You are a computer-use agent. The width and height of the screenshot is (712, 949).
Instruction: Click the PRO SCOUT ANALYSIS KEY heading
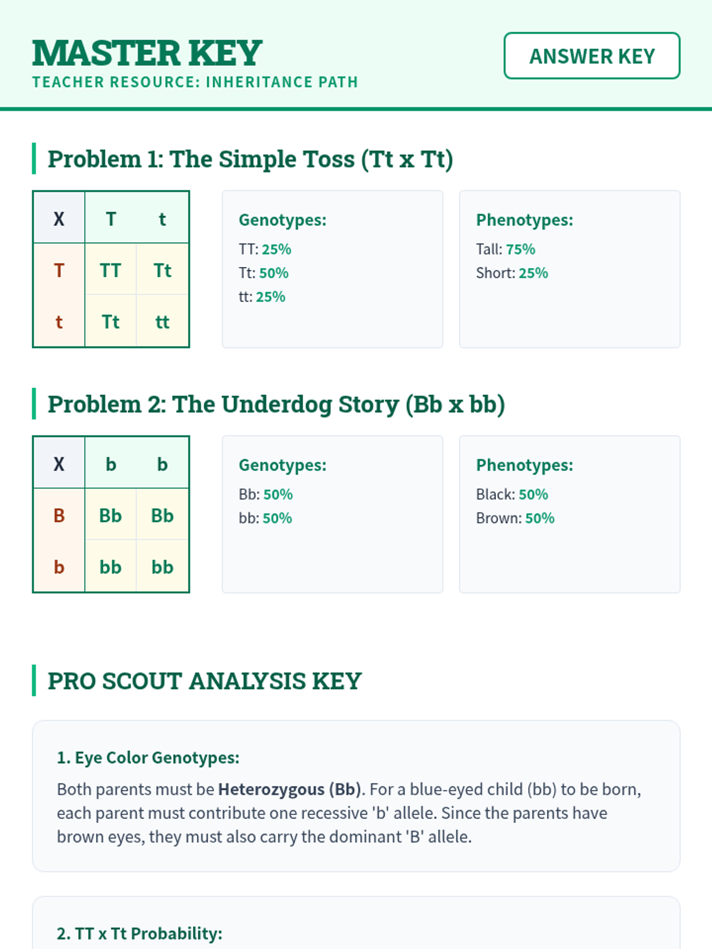coord(204,681)
